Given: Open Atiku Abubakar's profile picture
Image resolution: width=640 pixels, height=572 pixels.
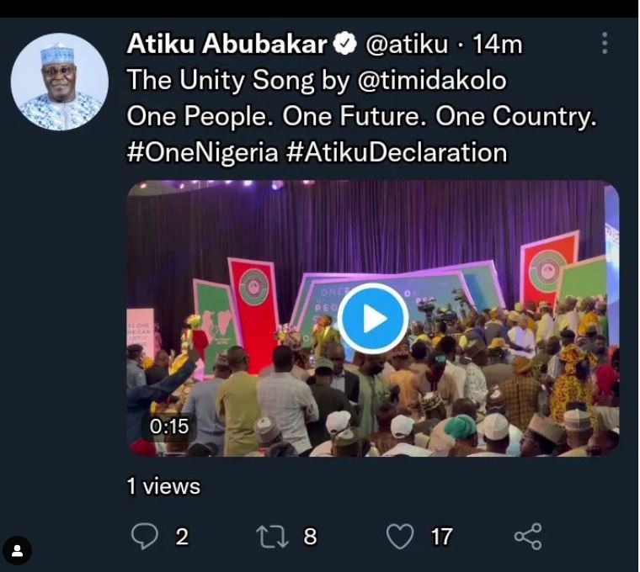Looking at the screenshot, I should pos(60,82).
